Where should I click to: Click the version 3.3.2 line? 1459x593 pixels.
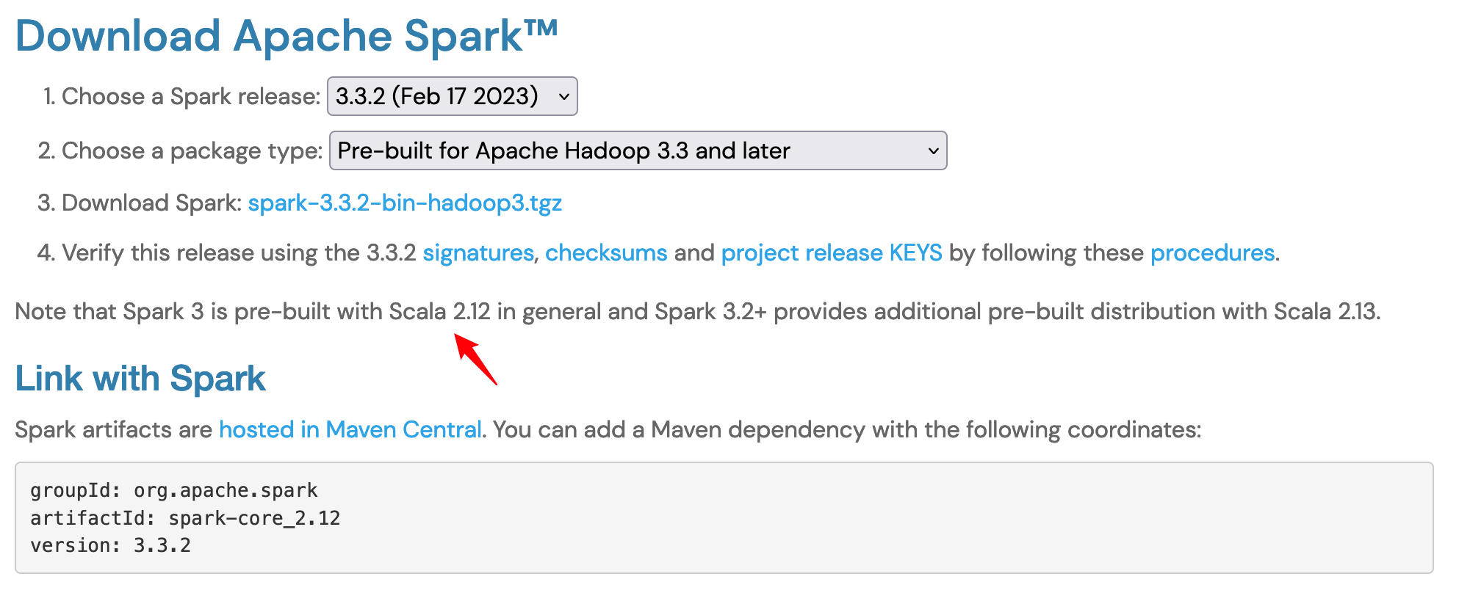(110, 545)
